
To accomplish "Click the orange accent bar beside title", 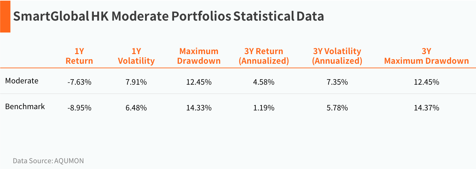I will point(5,16).
